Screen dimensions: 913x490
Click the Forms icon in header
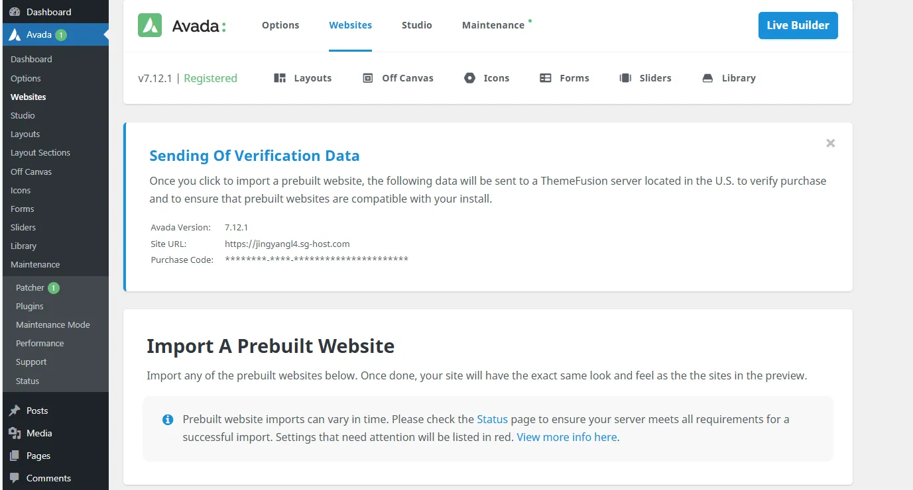546,78
